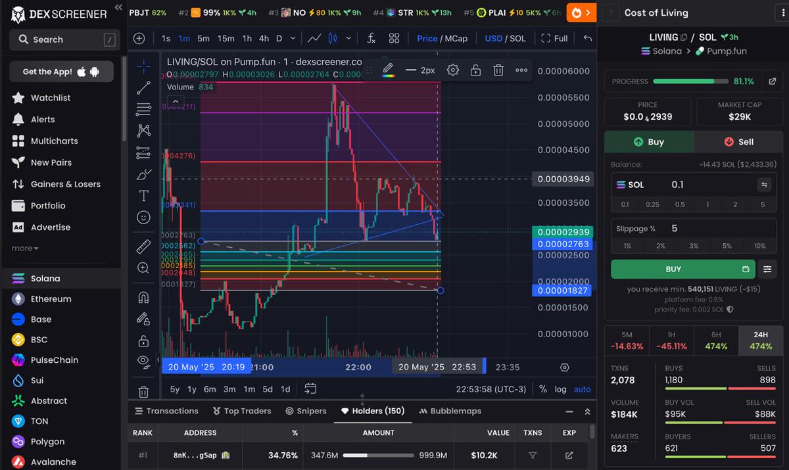789x470 pixels.
Task: Select the 24H stats period
Action: (x=761, y=341)
